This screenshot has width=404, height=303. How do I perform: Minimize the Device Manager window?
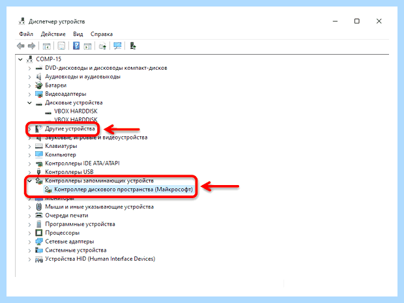point(335,21)
